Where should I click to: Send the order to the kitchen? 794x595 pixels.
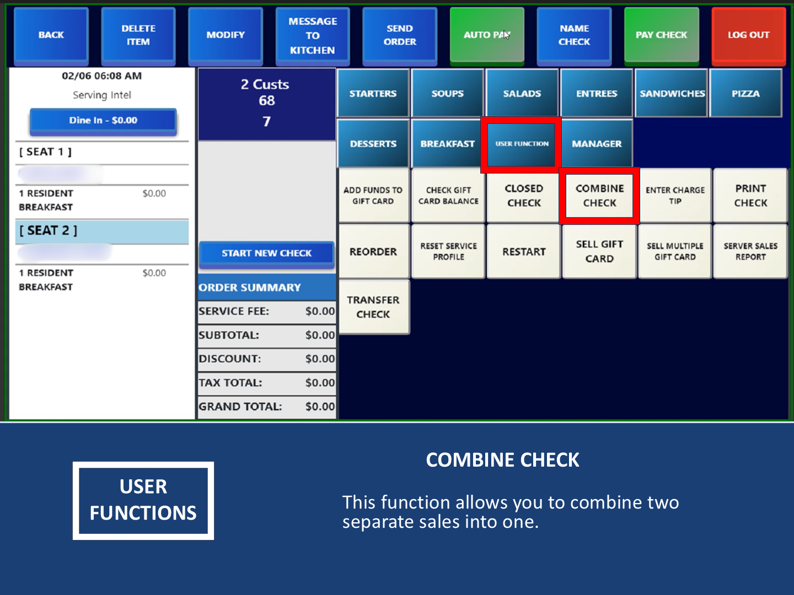[399, 35]
